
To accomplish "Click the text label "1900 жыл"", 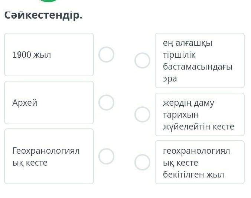I will 32,55.
